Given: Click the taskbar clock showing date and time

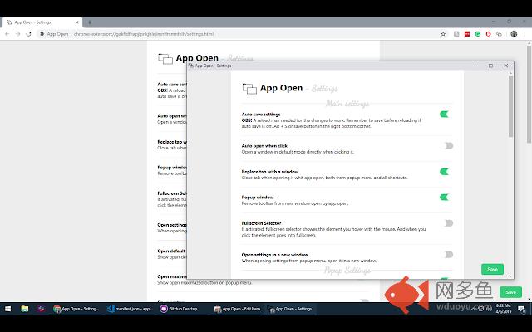Looking at the screenshot, I should click(x=503, y=309).
